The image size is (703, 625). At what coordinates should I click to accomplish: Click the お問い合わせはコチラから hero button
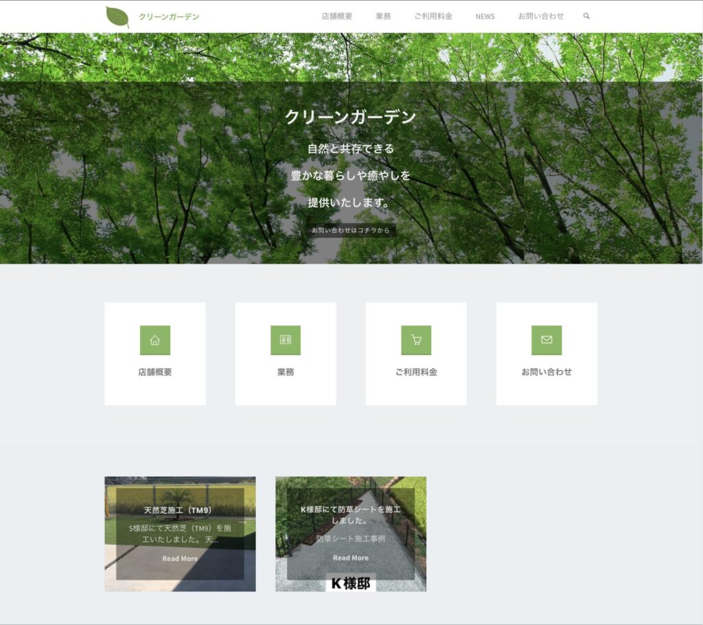pos(351,230)
